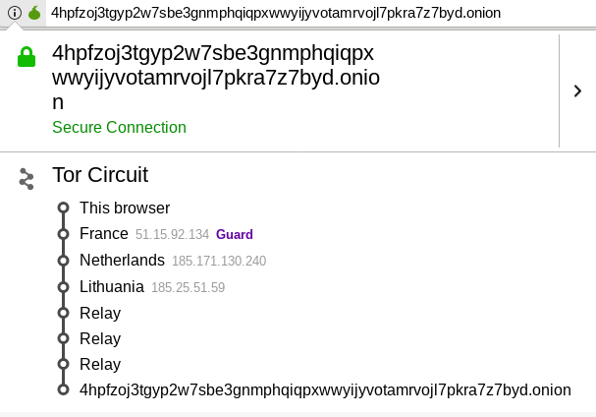596x417 pixels.
Task: Click the green padlock icon
Action: [27, 57]
